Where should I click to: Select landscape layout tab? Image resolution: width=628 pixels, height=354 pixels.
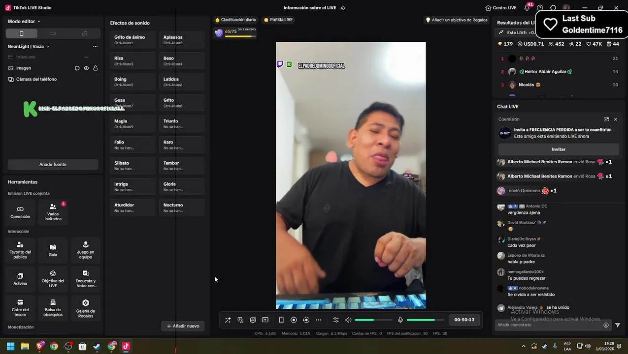(53, 33)
